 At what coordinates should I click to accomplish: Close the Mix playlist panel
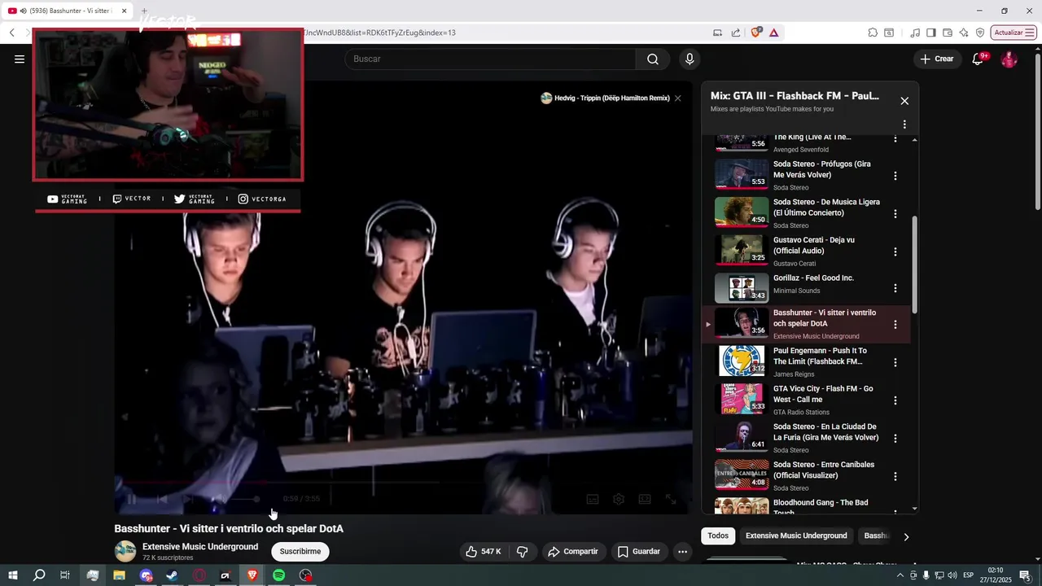(904, 101)
